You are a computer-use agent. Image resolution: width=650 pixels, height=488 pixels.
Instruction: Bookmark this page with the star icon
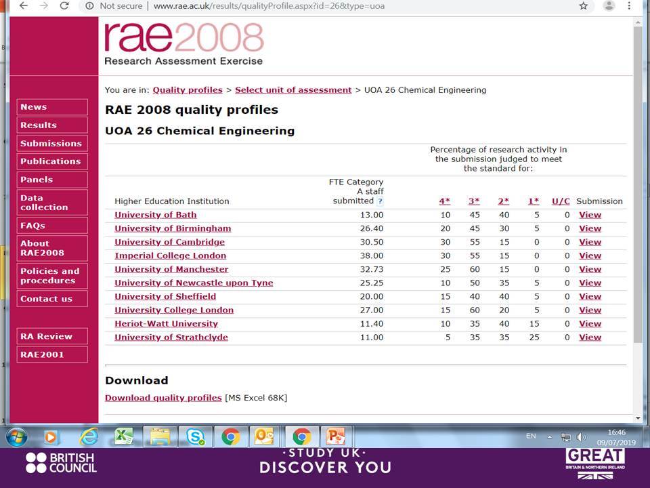pyautogui.click(x=583, y=6)
